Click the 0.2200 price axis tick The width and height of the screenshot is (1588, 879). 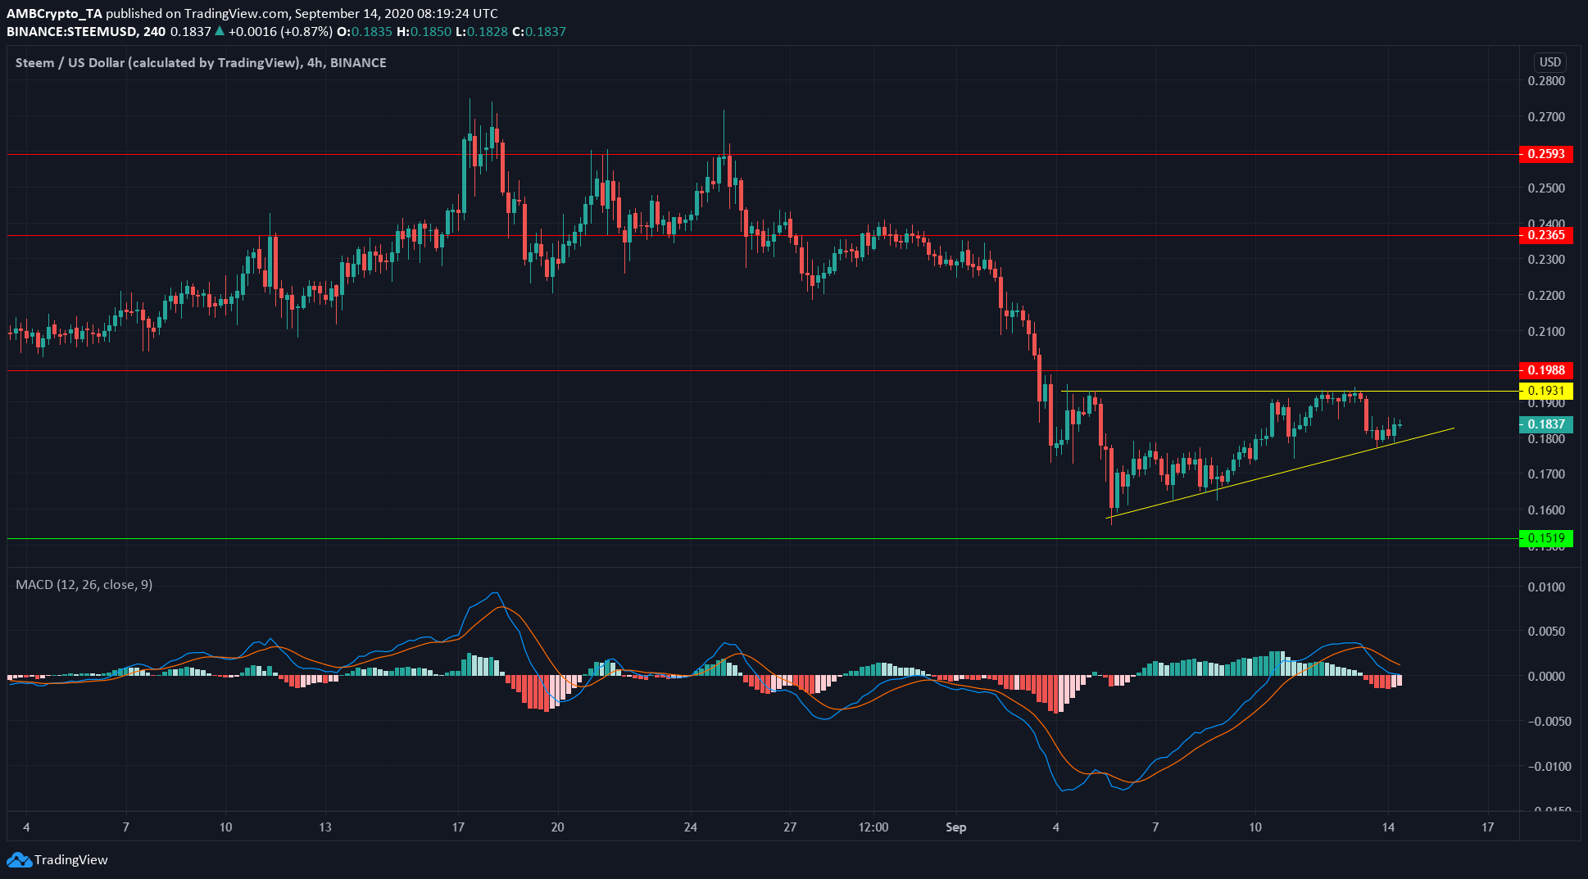pyautogui.click(x=1546, y=296)
